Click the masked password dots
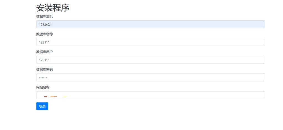The height and width of the screenshot is (130, 283). [x=43, y=78]
